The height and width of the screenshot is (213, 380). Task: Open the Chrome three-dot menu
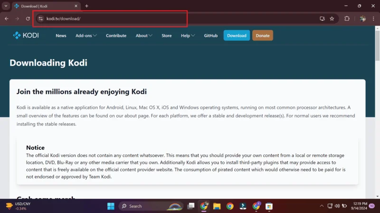[x=373, y=18]
